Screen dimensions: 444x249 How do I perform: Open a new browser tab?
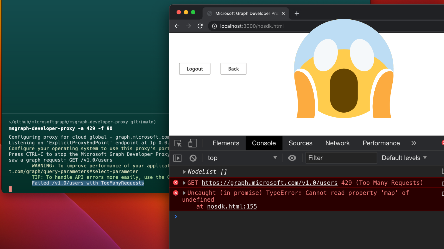pos(297,13)
